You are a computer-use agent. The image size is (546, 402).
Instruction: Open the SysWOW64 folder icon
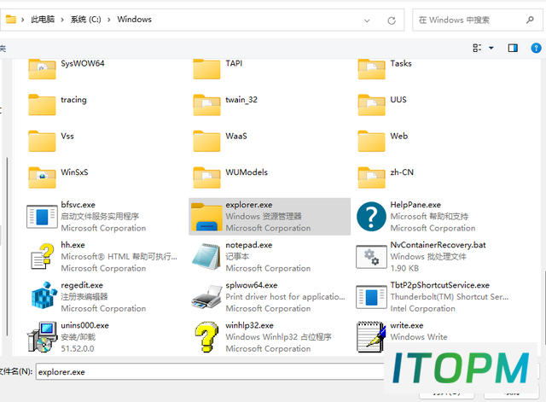(x=42, y=68)
